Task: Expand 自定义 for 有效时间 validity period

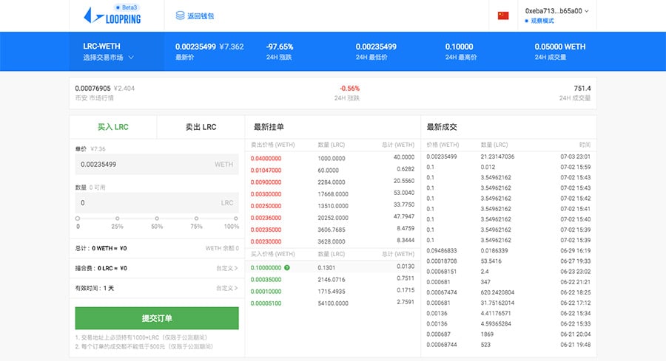Action: [x=226, y=288]
